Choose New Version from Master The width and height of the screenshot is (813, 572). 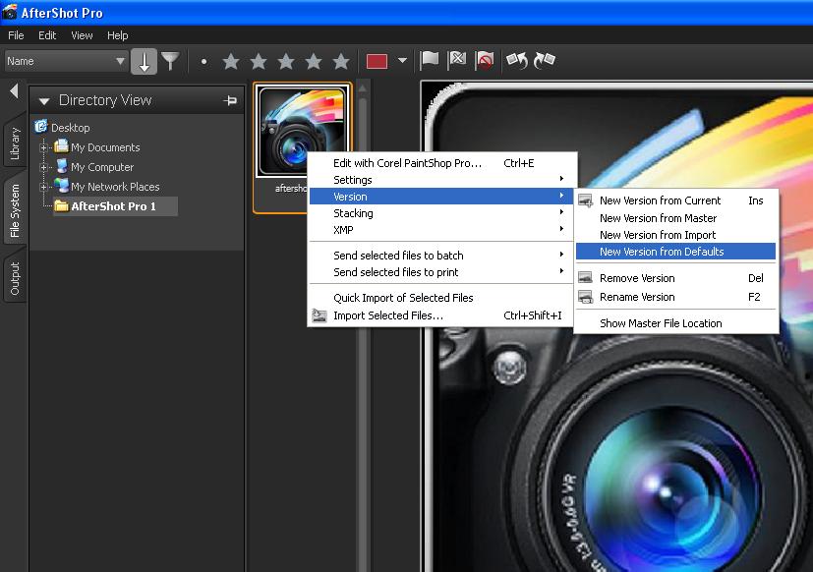[x=676, y=218]
